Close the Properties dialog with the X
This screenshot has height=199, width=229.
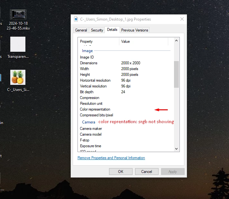coord(182,19)
